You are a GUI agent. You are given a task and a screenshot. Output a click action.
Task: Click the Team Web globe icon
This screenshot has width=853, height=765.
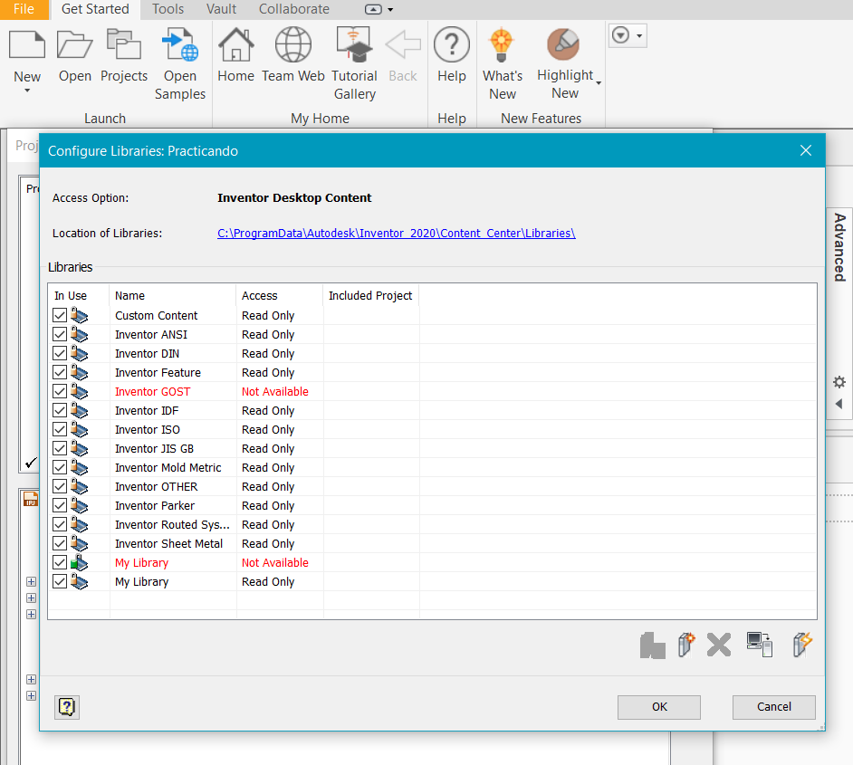292,43
